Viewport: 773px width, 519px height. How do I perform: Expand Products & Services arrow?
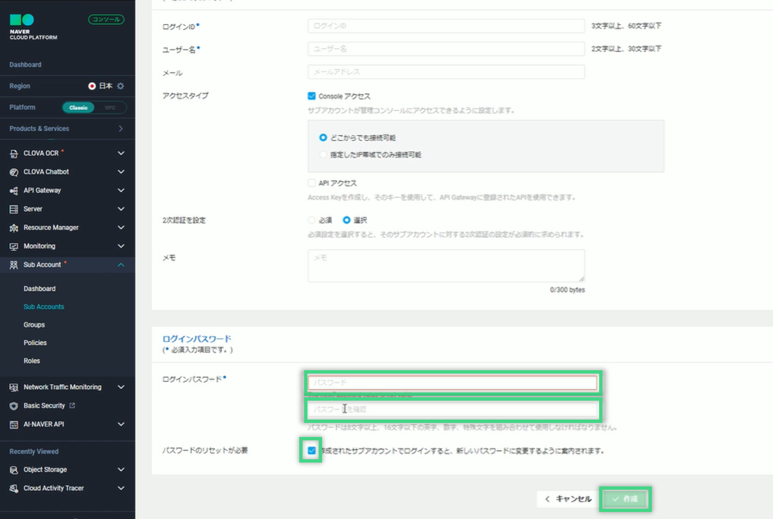pyautogui.click(x=121, y=129)
